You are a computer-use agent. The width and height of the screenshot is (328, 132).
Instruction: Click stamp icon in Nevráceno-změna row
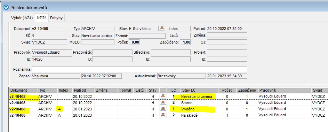click(x=163, y=96)
